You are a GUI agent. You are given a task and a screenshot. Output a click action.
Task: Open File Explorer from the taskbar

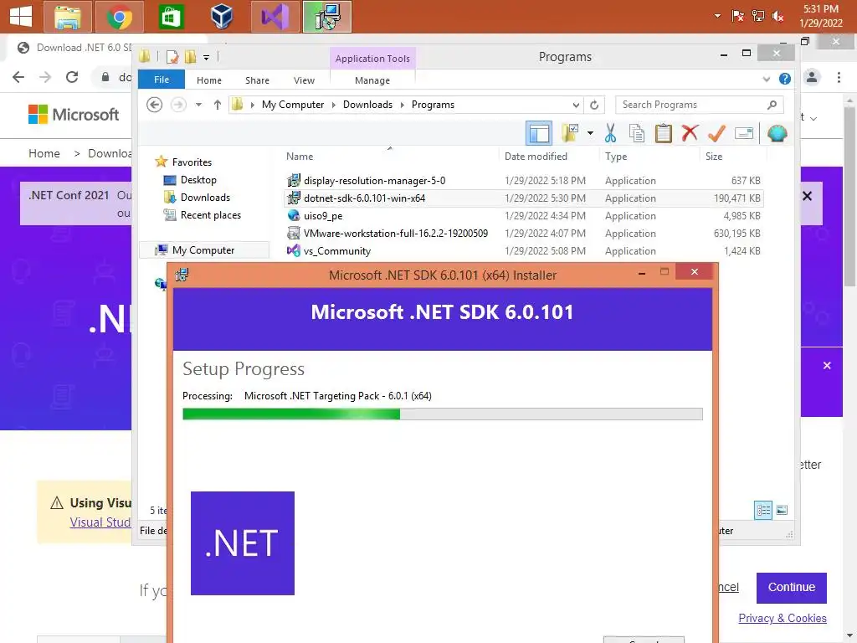pyautogui.click(x=68, y=17)
